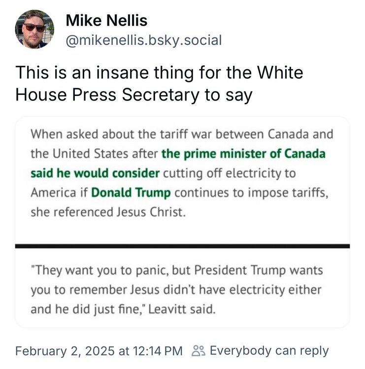Viewport: 365px width, 369px height.
Task: Click the Mike Nellis display name
Action: point(106,21)
